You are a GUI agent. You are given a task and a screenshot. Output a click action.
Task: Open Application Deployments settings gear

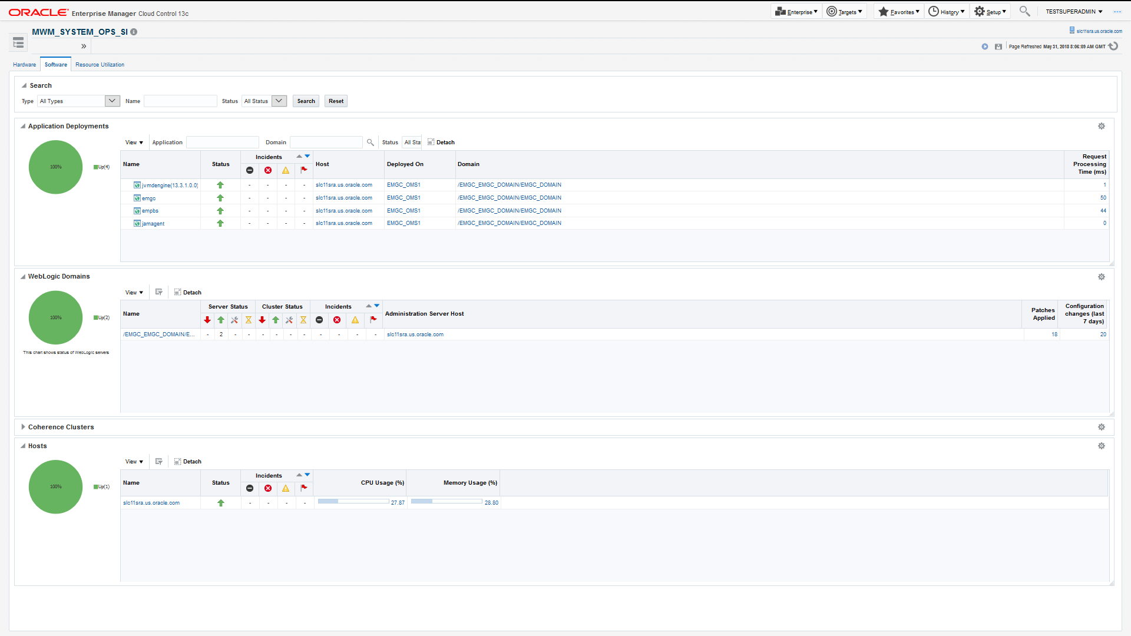pos(1101,126)
